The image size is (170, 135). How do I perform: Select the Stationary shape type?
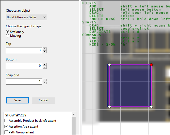(7, 32)
